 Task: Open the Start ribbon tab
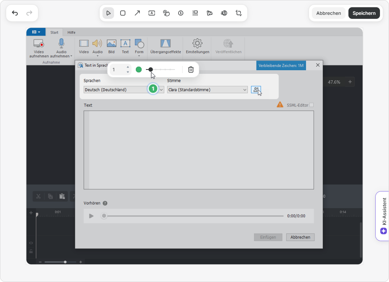click(x=54, y=33)
